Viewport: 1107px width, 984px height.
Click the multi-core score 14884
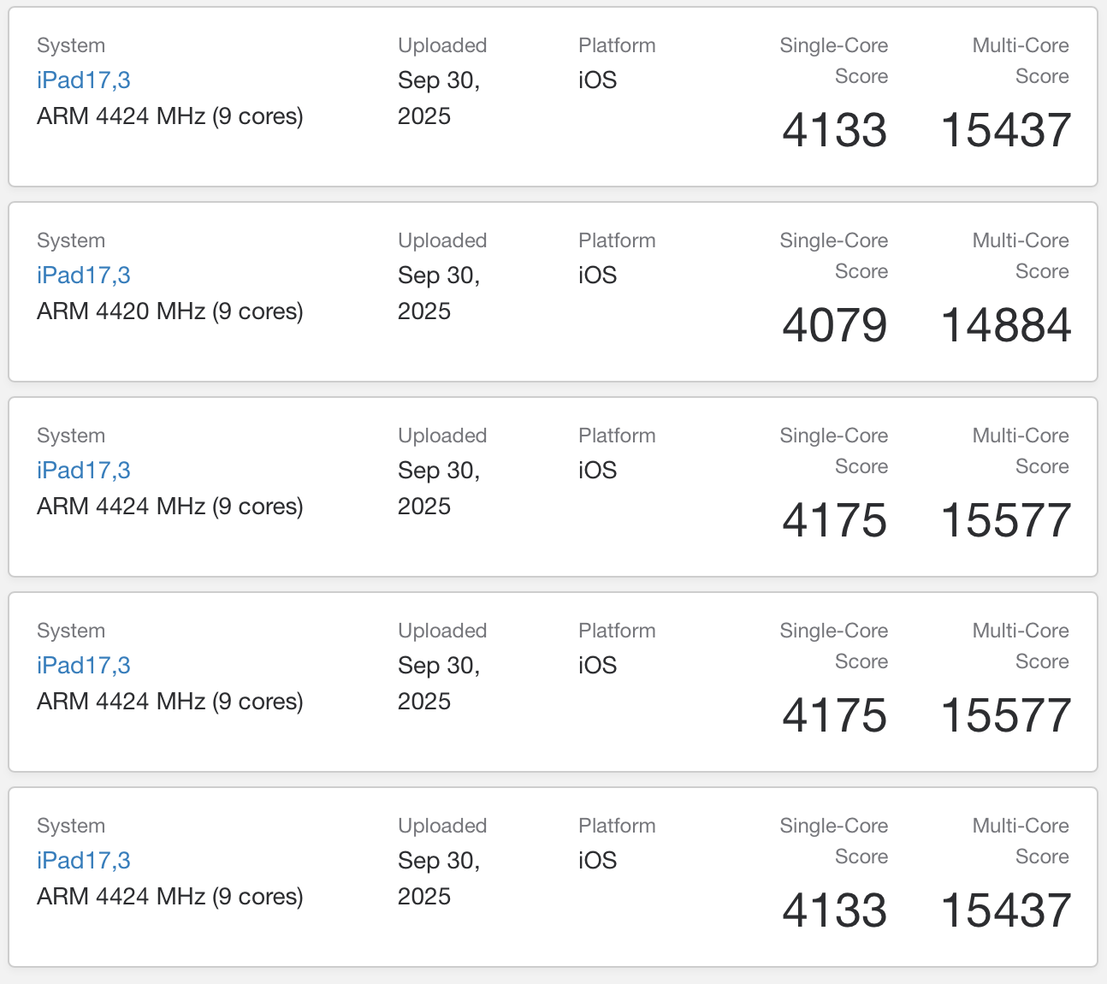click(x=1005, y=326)
